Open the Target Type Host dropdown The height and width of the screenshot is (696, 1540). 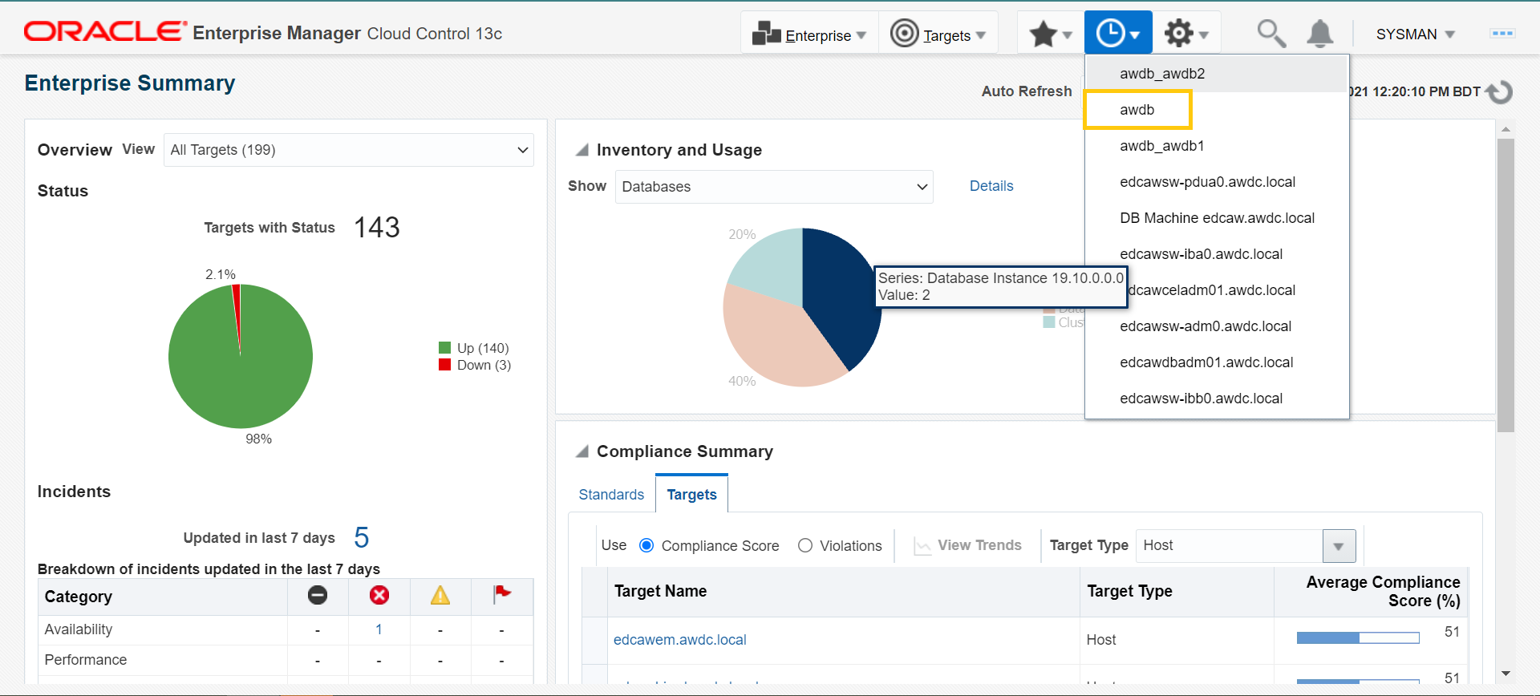[x=1338, y=546]
